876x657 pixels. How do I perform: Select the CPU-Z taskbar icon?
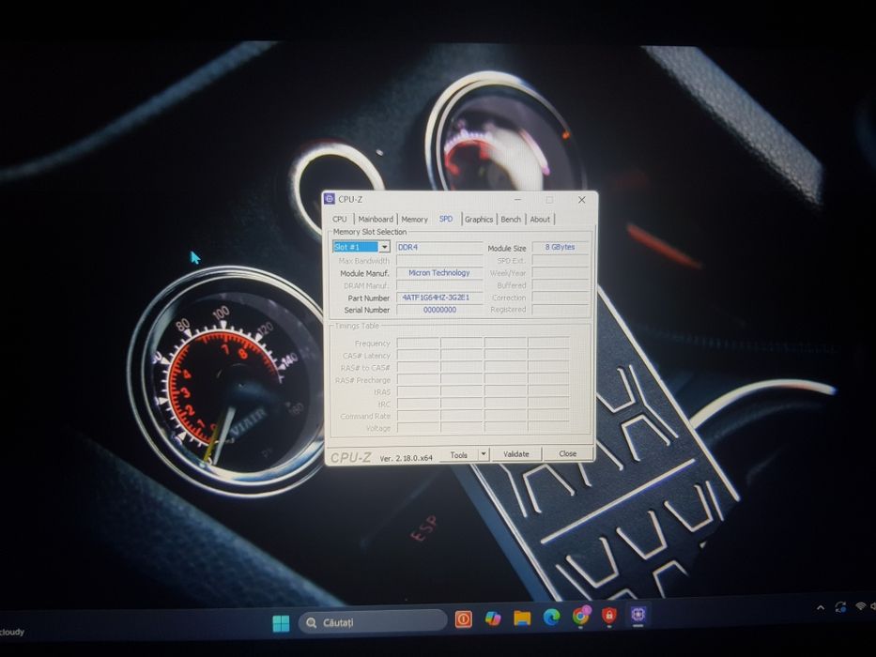click(x=638, y=615)
